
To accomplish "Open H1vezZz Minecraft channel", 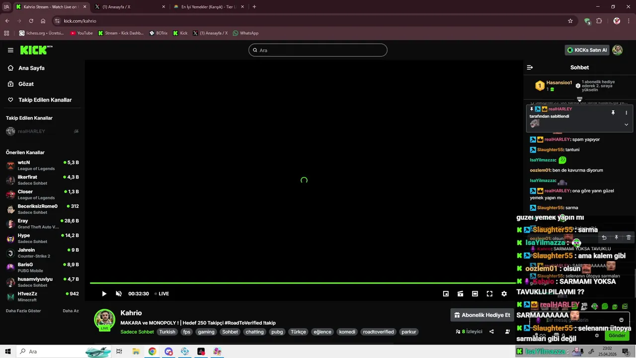I will [x=42, y=297].
